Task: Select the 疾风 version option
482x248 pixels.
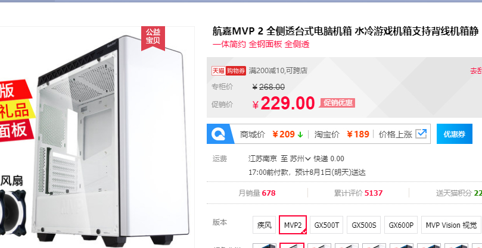Action: coord(265,225)
